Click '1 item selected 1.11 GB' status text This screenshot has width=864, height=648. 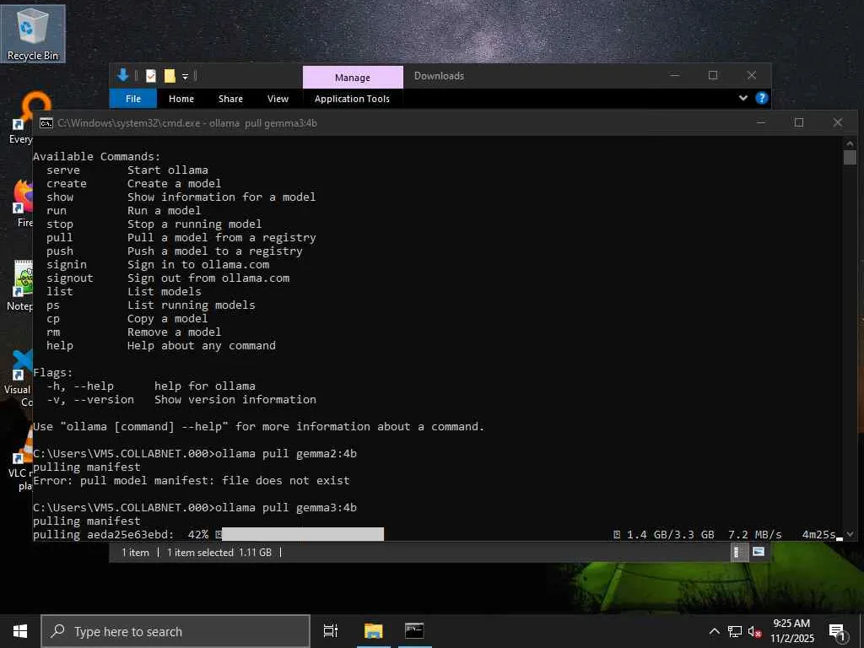click(x=219, y=552)
